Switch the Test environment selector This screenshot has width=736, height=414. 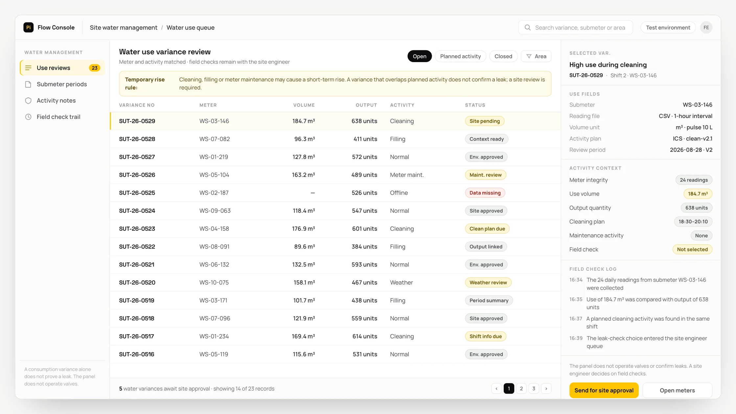coord(668,28)
